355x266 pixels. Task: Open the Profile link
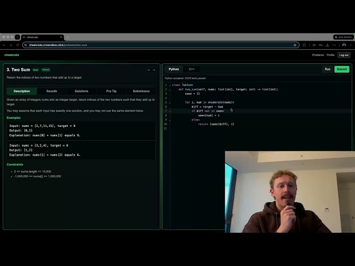[331, 55]
